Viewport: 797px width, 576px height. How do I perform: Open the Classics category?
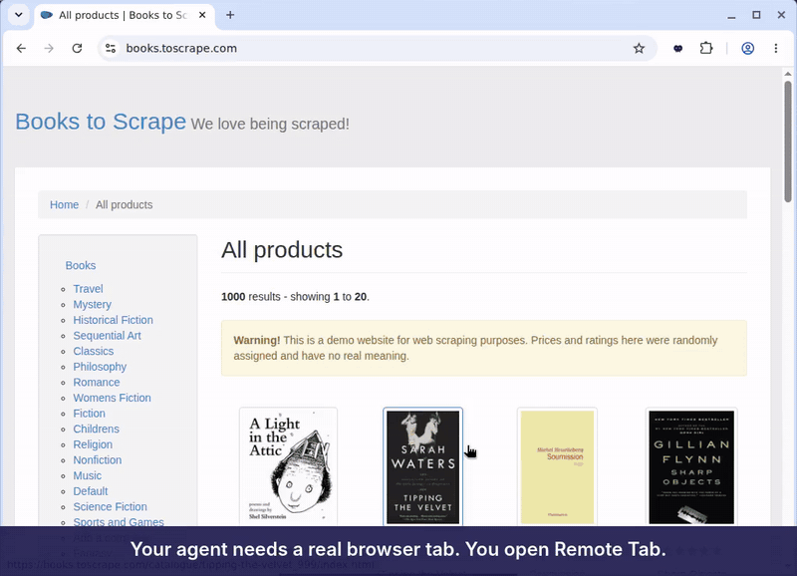[93, 352]
